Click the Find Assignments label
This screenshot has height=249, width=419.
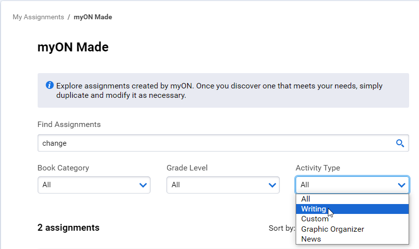pos(69,124)
